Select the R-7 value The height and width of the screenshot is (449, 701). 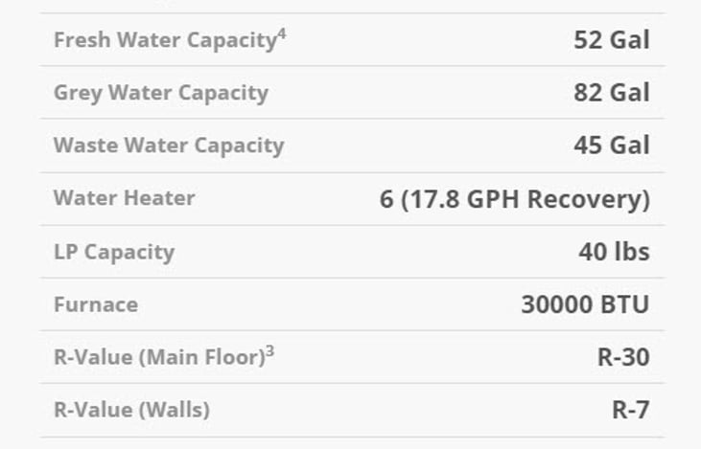coord(630,410)
